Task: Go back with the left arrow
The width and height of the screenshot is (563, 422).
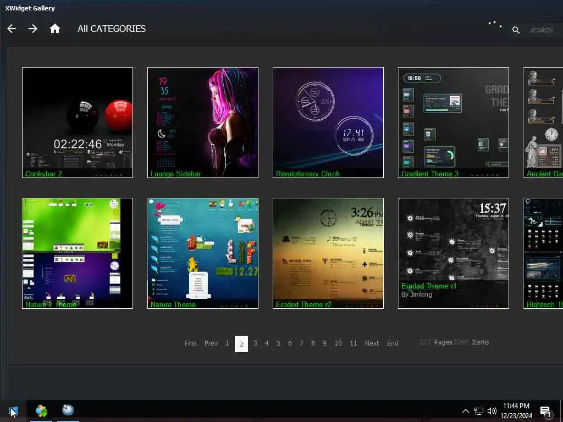Action: click(12, 29)
